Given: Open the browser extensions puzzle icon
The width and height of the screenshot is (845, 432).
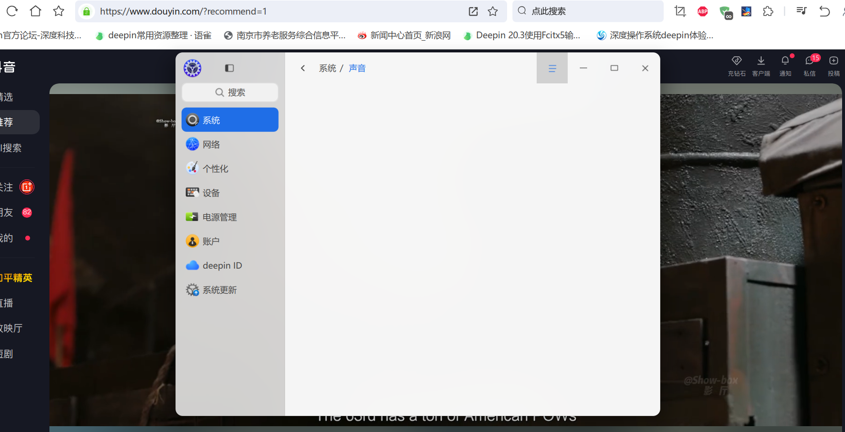Looking at the screenshot, I should (768, 11).
